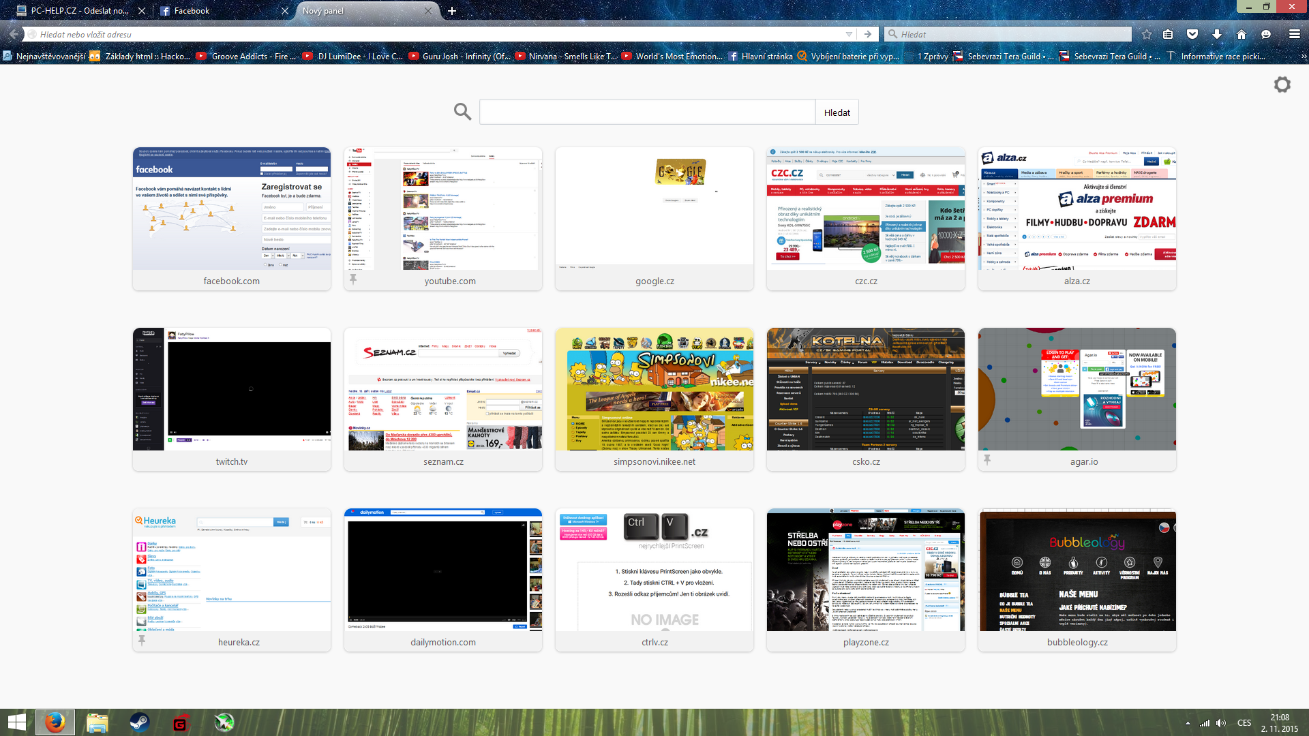The width and height of the screenshot is (1309, 736).
Task: Toggle pin on youtube.com tile
Action: 353,279
